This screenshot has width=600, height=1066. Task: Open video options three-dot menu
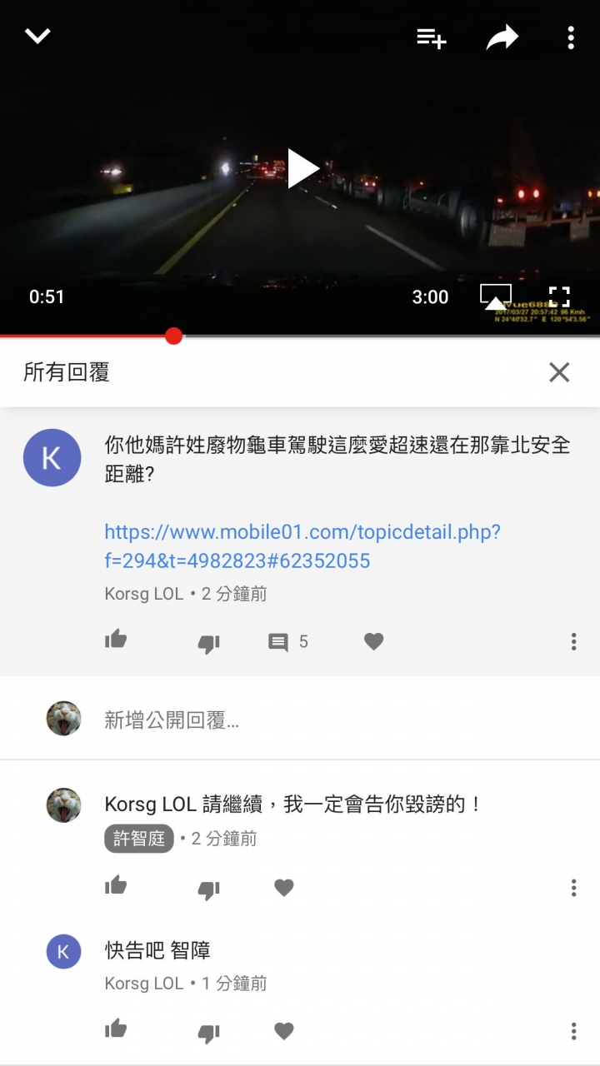pos(571,37)
